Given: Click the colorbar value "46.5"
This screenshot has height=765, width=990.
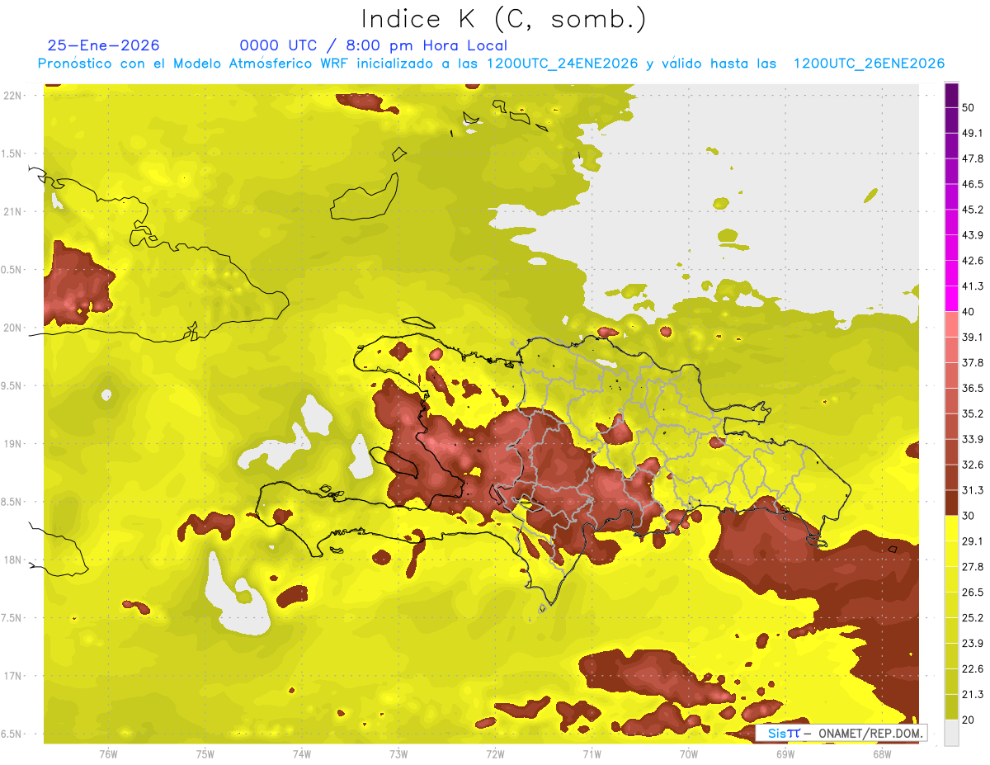Looking at the screenshot, I should coord(973,184).
